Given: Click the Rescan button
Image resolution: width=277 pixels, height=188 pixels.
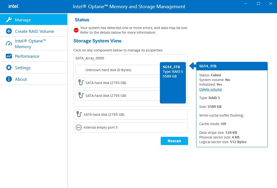Looking at the screenshot, I should (174, 141).
